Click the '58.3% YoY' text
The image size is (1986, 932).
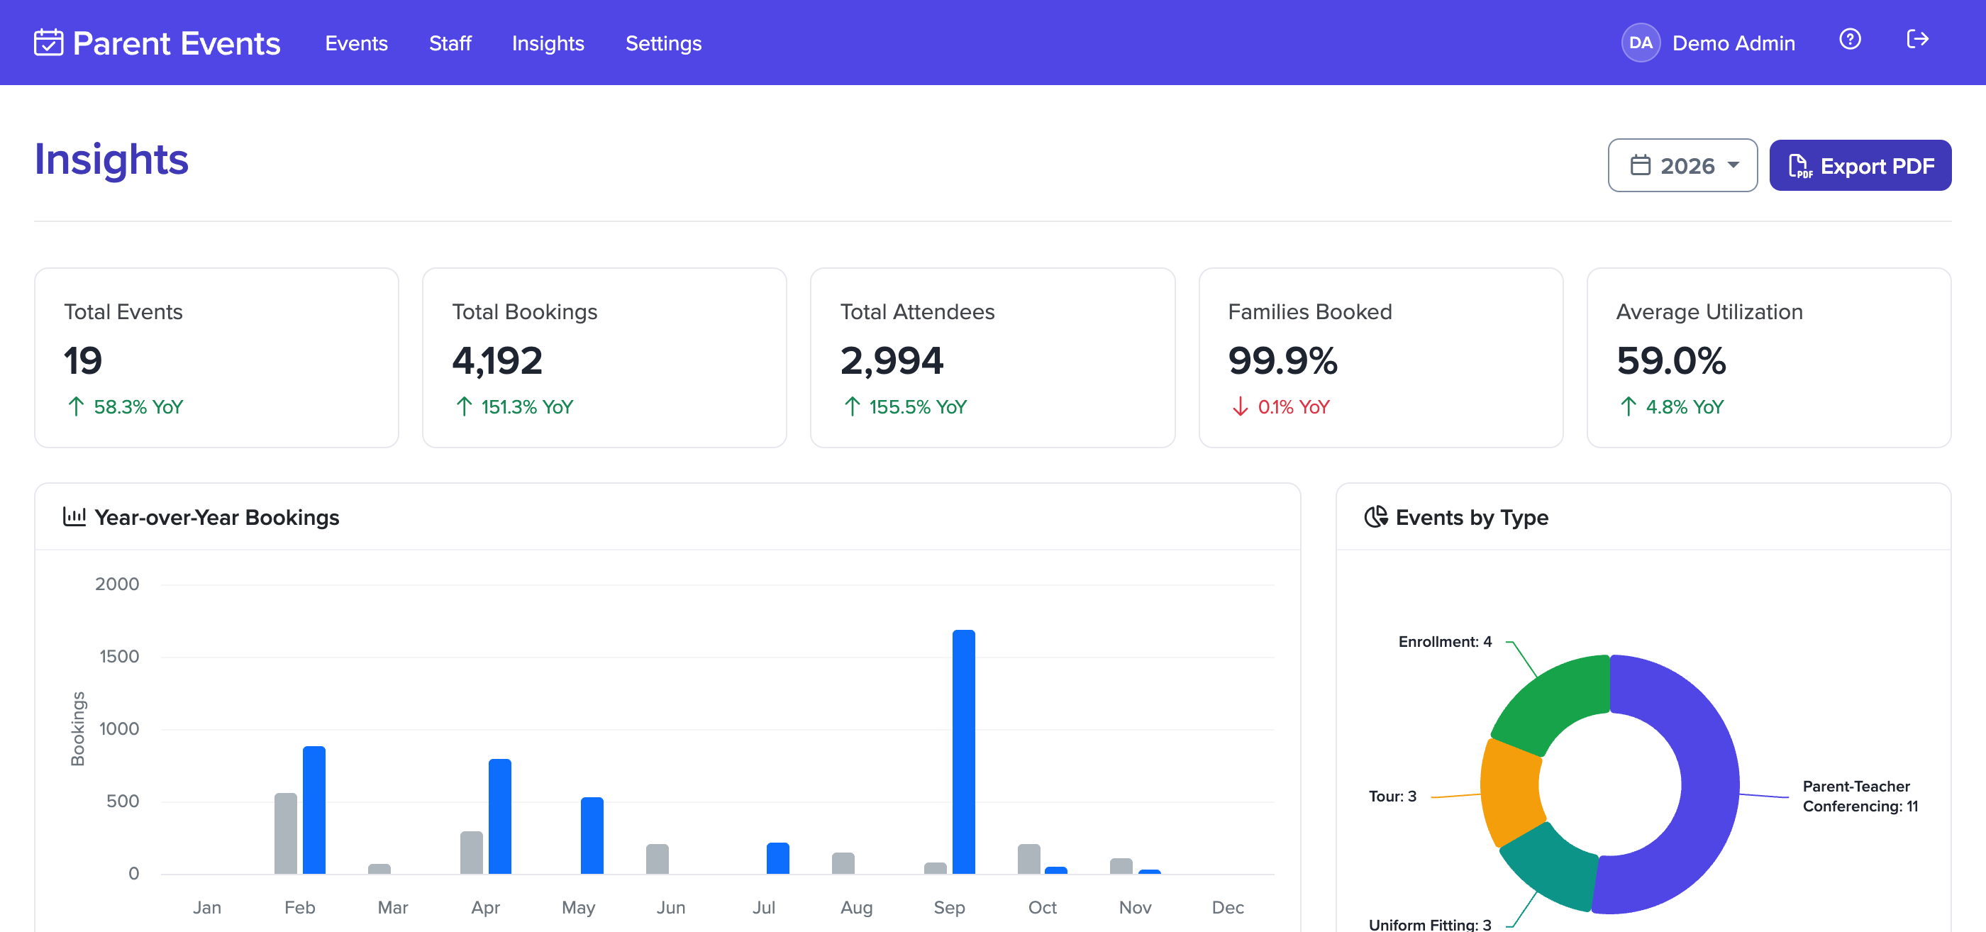click(139, 406)
